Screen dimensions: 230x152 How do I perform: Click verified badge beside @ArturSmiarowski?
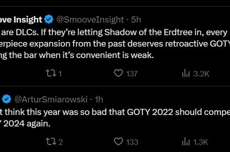click(7, 99)
